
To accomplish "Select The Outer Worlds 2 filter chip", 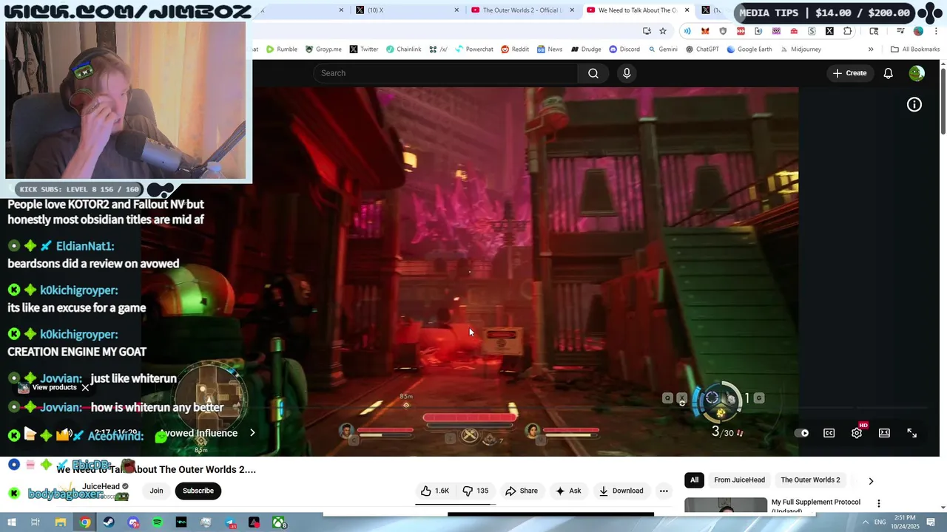I will pyautogui.click(x=810, y=480).
